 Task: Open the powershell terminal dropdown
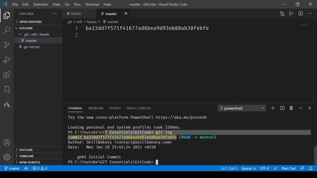242,108
